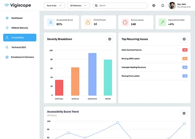
Task: Click the red Critical bar
Action: 59,88
